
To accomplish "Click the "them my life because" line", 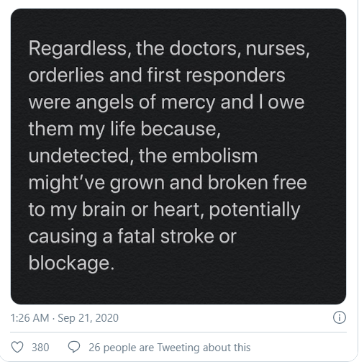I will click(124, 130).
